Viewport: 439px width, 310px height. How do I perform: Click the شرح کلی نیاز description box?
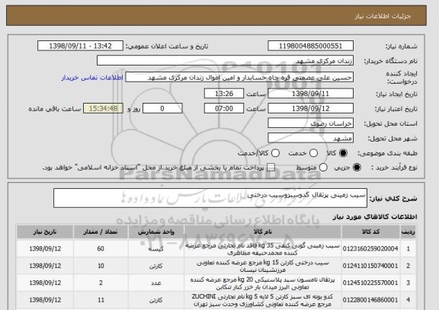click(x=210, y=198)
